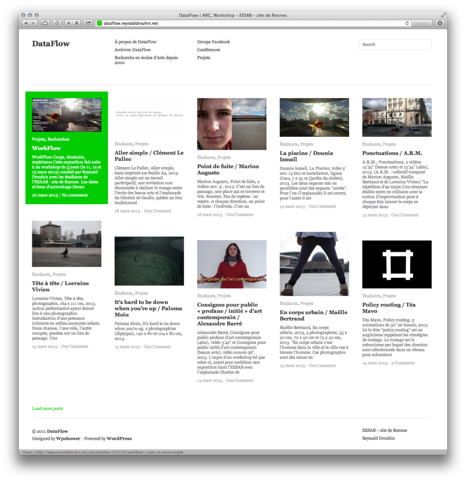Screen dimensions: 466x481
Task: Open Policy routing / Téa Mavo post
Action: 389,308
